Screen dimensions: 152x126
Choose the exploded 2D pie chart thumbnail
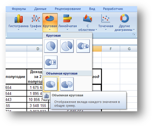click(67, 46)
